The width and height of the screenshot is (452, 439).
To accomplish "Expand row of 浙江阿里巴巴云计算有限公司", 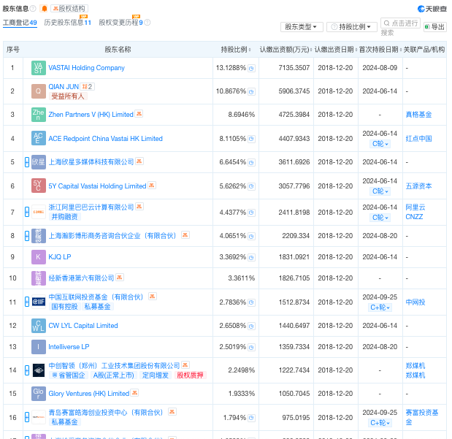I will (27, 212).
